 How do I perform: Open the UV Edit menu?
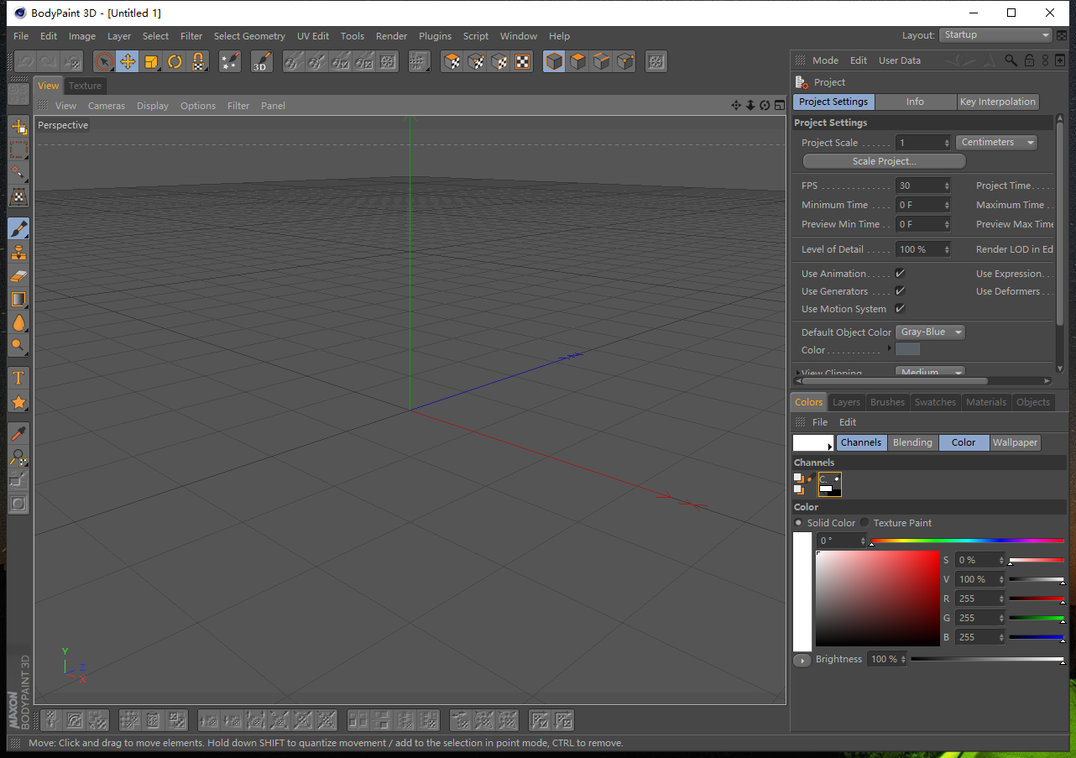tap(312, 36)
